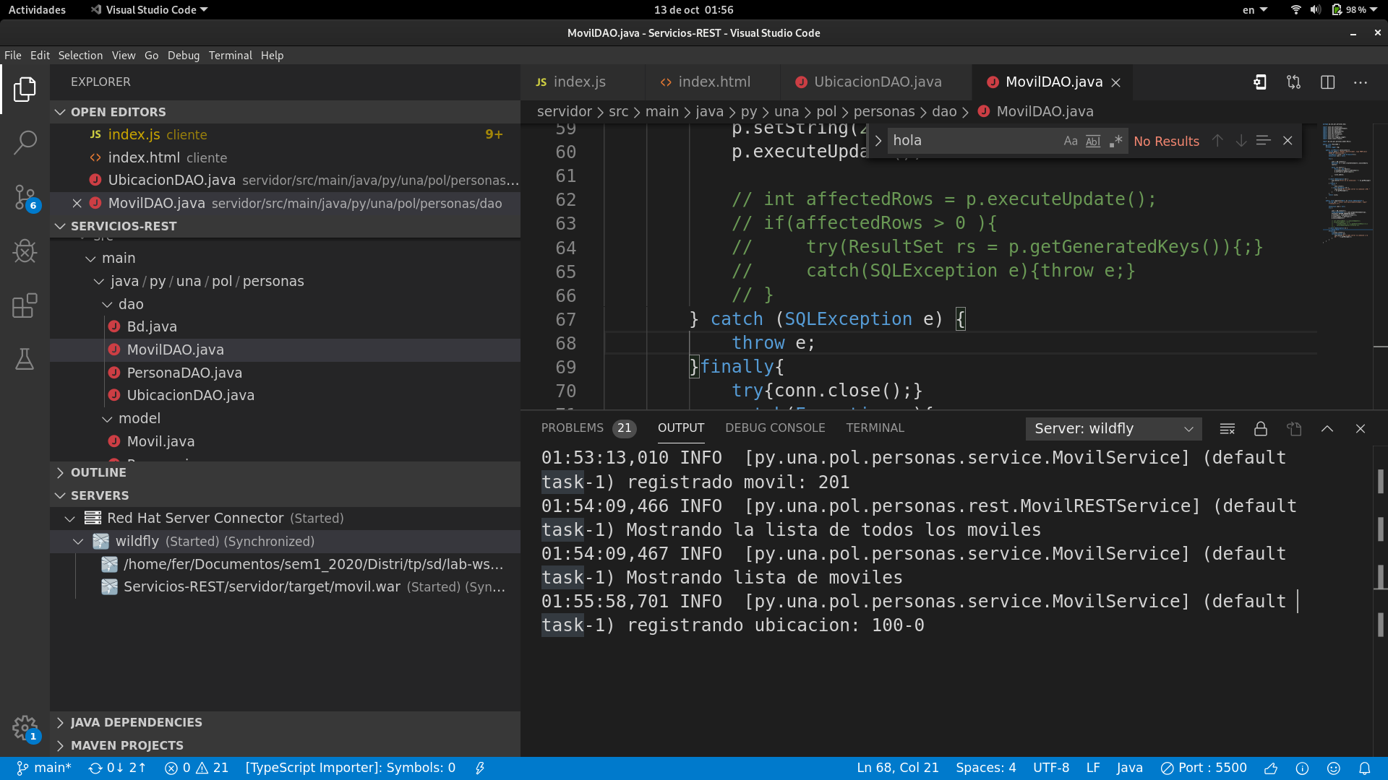Toggle output scroll lock icon

pyautogui.click(x=1260, y=429)
